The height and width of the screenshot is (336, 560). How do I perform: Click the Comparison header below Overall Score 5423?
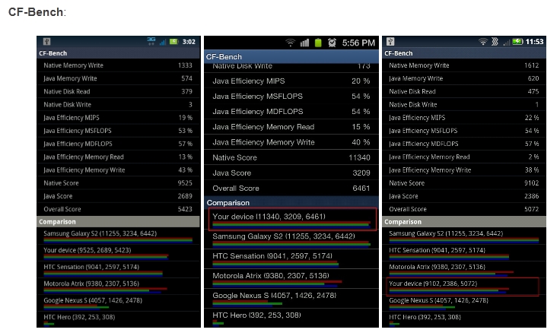(118, 221)
